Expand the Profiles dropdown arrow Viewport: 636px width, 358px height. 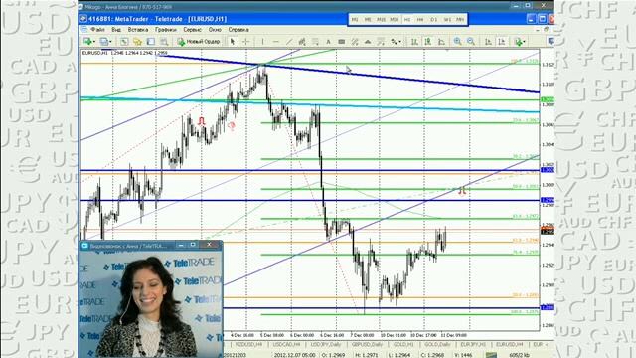pos(110,42)
